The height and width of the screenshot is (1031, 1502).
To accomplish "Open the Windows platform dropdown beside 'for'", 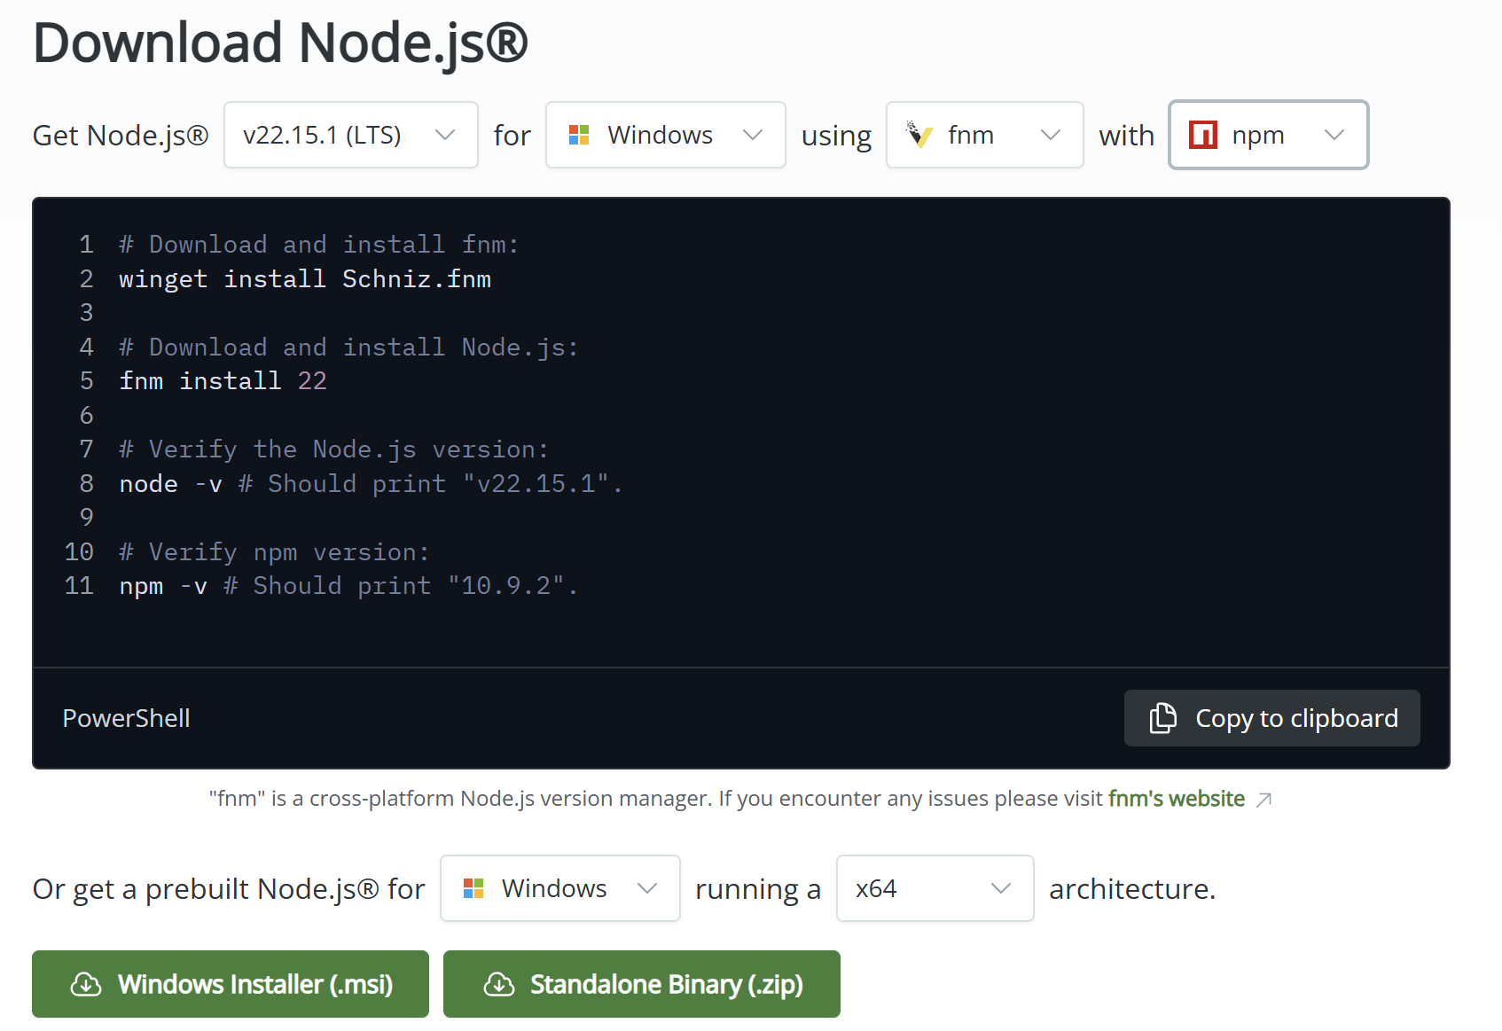I will 666,135.
